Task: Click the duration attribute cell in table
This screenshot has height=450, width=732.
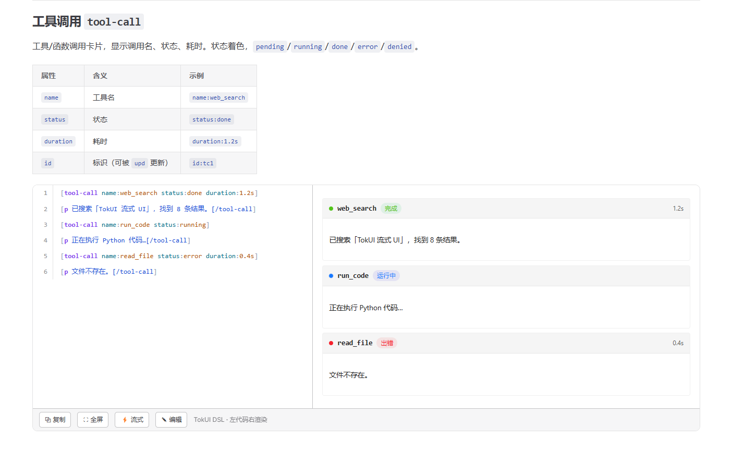Action: tap(58, 141)
